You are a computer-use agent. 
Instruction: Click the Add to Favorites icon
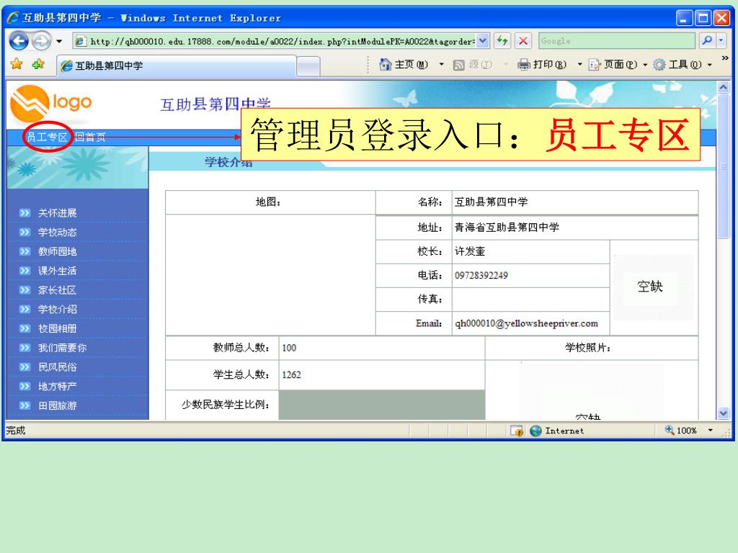[35, 66]
